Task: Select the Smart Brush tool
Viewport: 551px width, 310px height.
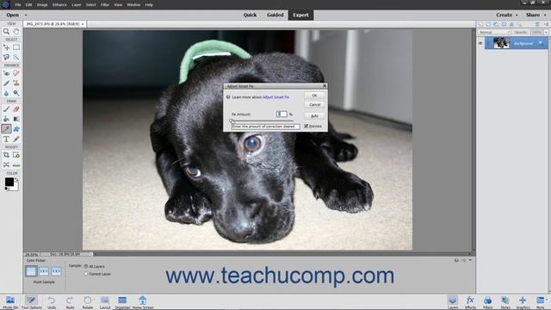Action: tap(6, 83)
